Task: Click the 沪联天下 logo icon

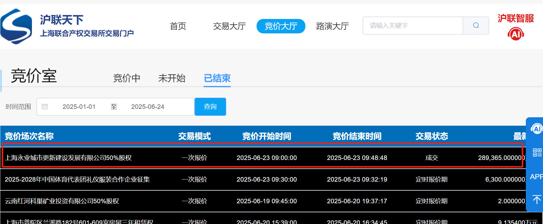Action: pyautogui.click(x=17, y=26)
